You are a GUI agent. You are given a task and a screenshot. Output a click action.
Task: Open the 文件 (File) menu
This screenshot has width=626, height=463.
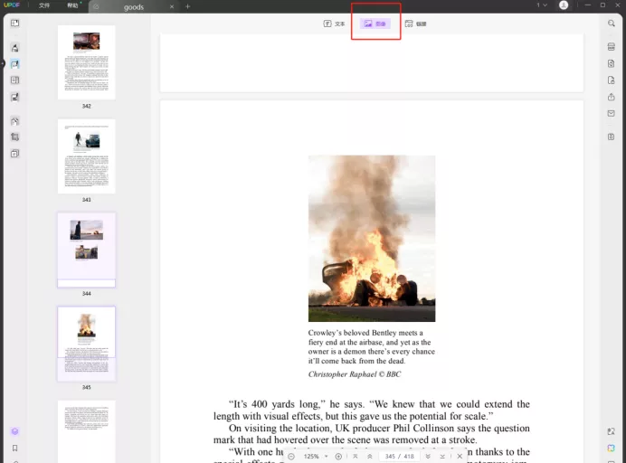44,6
